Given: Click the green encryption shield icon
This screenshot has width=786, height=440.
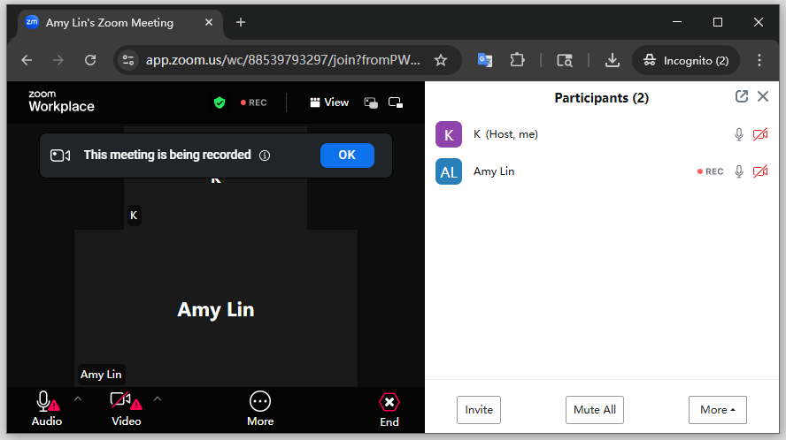Looking at the screenshot, I should pos(220,102).
